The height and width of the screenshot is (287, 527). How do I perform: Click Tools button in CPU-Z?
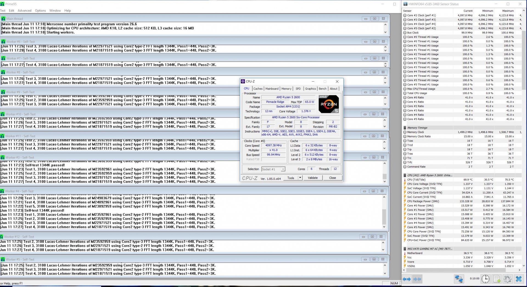291,178
